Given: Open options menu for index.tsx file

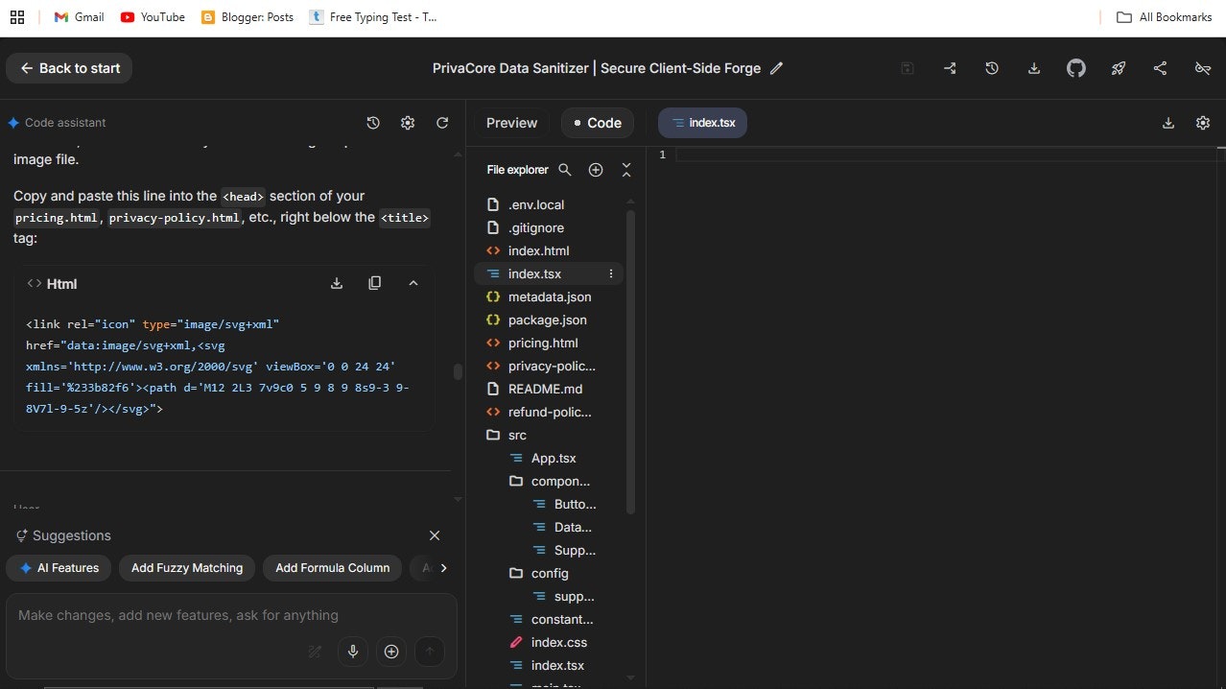Looking at the screenshot, I should coord(611,274).
